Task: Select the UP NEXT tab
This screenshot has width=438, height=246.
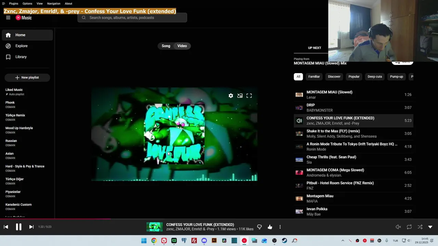Action: point(314,48)
